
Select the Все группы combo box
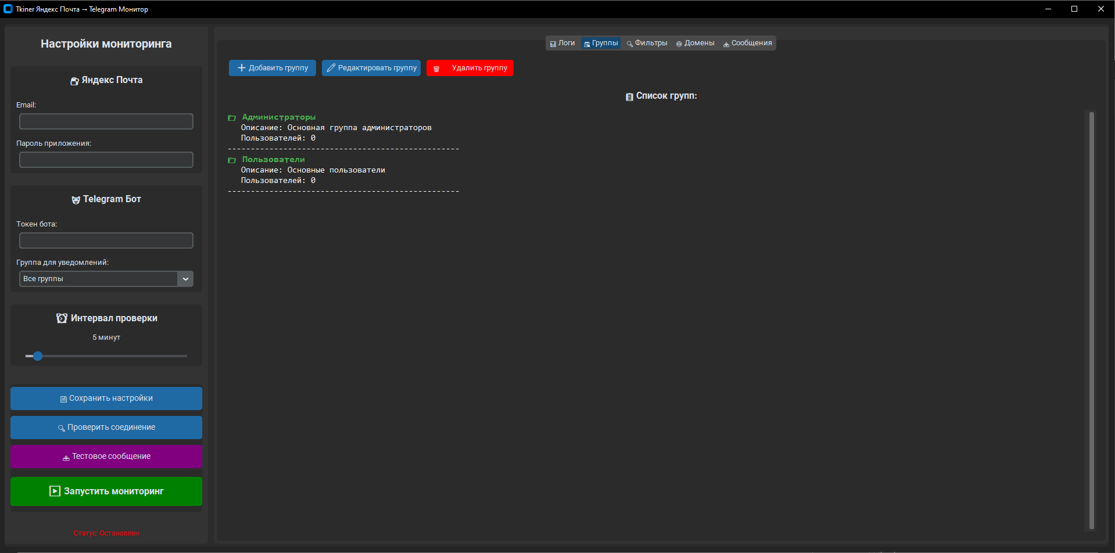(x=98, y=279)
